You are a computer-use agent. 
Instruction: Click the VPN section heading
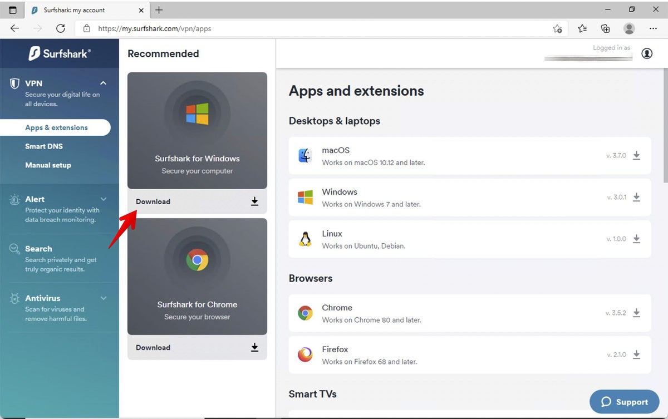(x=33, y=83)
